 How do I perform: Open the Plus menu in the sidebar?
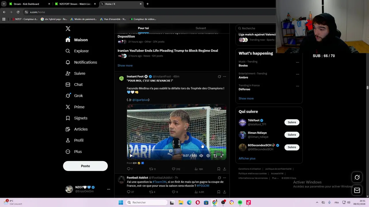[74, 152]
